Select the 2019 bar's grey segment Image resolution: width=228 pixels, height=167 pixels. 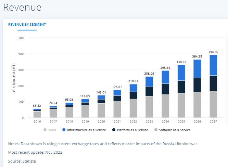(85, 111)
